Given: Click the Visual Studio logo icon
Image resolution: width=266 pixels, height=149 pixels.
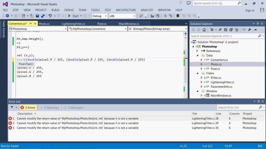Looking at the screenshot, I should click(5, 4).
